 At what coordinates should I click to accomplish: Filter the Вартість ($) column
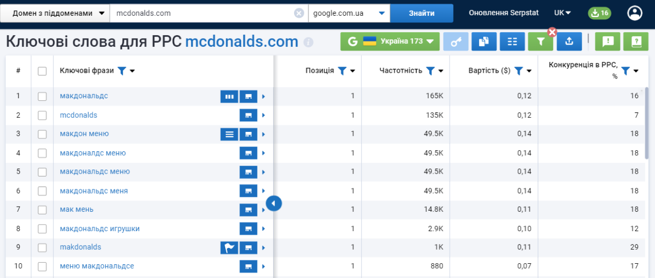(518, 71)
